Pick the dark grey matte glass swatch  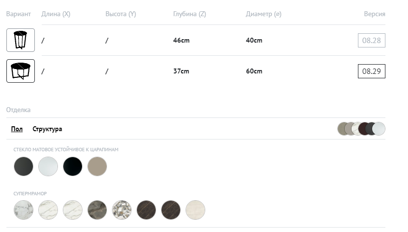tap(24, 166)
